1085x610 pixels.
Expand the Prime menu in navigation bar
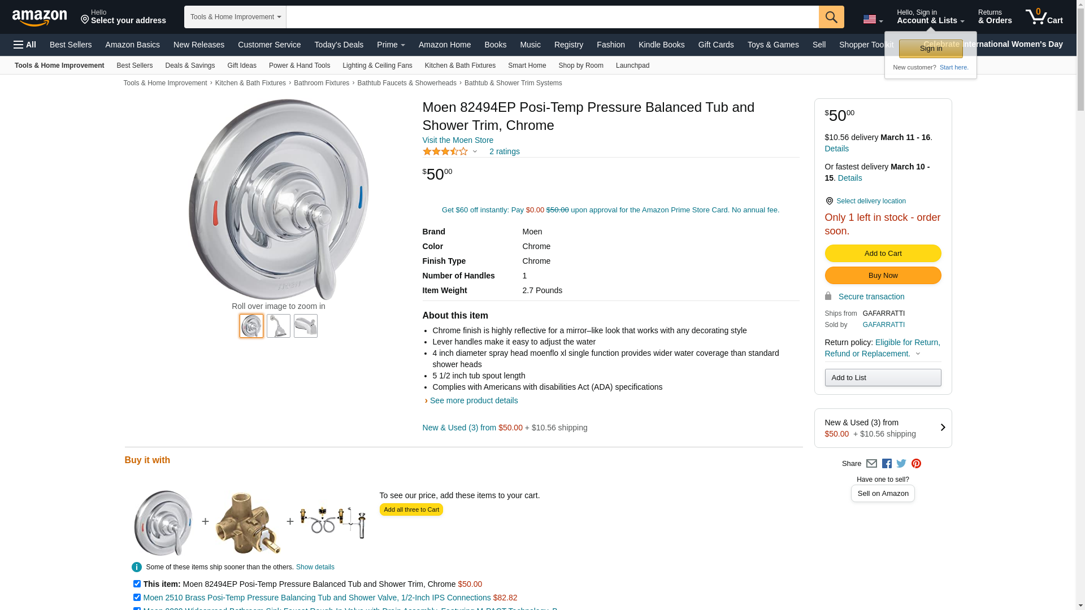390,45
